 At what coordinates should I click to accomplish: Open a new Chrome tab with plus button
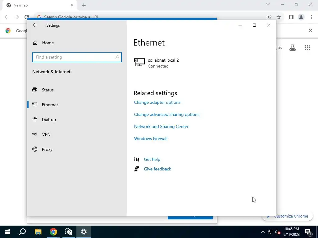(84, 6)
